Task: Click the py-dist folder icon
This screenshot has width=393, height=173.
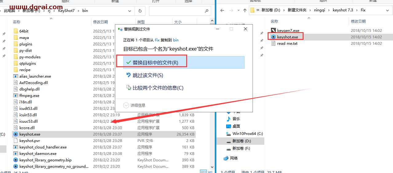Action: click(16, 50)
